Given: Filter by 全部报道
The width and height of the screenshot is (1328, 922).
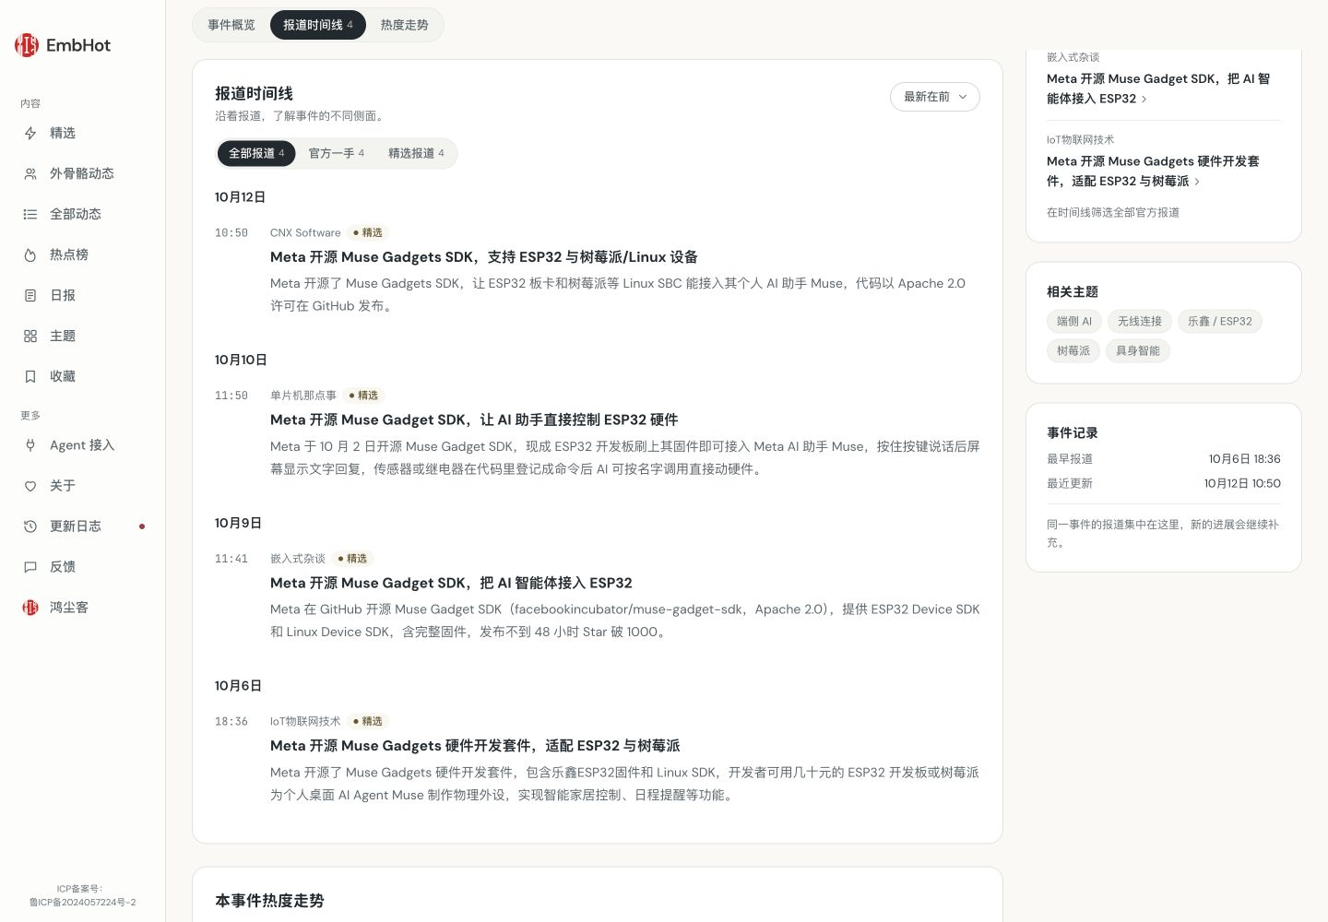Looking at the screenshot, I should (256, 153).
